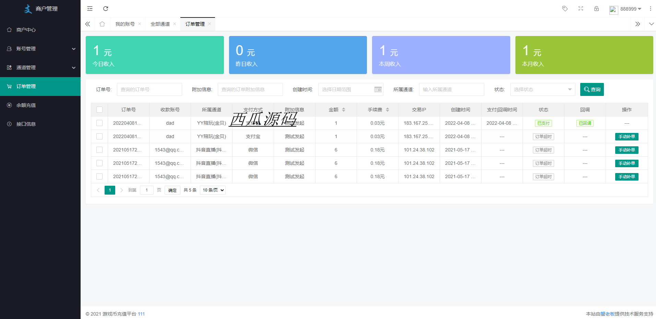This screenshot has width=656, height=319.
Task: Click the green 查询 search button
Action: click(592, 89)
